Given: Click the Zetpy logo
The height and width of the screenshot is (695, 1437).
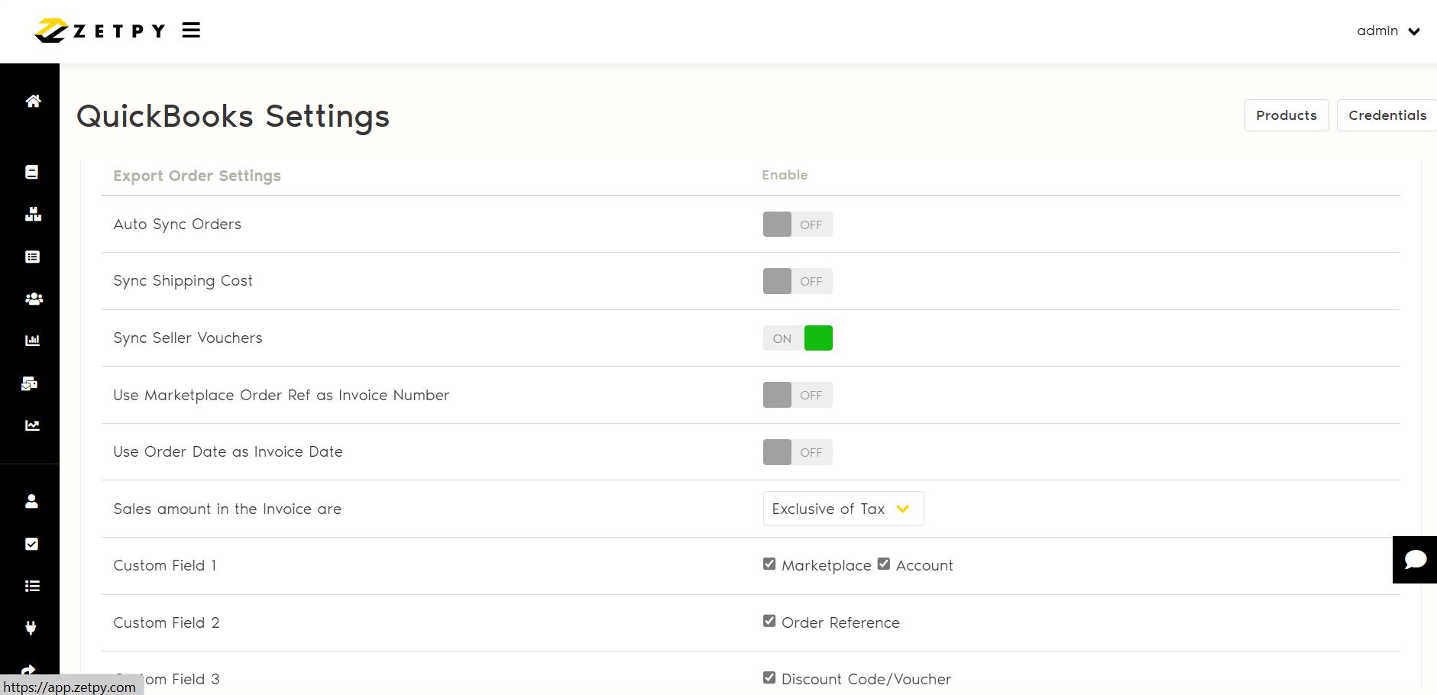Looking at the screenshot, I should click(x=100, y=31).
